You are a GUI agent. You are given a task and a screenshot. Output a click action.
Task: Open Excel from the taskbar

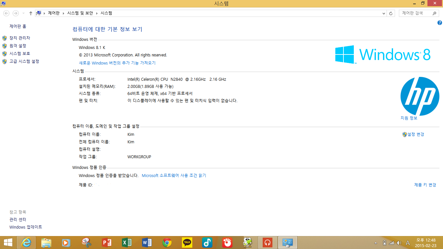coord(126,243)
